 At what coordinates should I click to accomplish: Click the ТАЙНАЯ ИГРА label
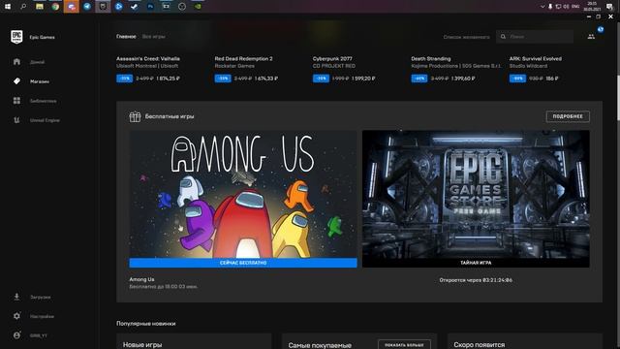pos(476,263)
